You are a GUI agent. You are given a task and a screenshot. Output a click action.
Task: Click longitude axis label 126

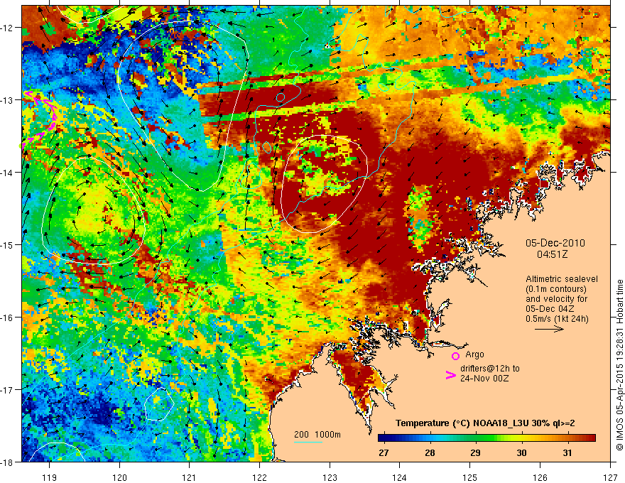click(x=540, y=477)
